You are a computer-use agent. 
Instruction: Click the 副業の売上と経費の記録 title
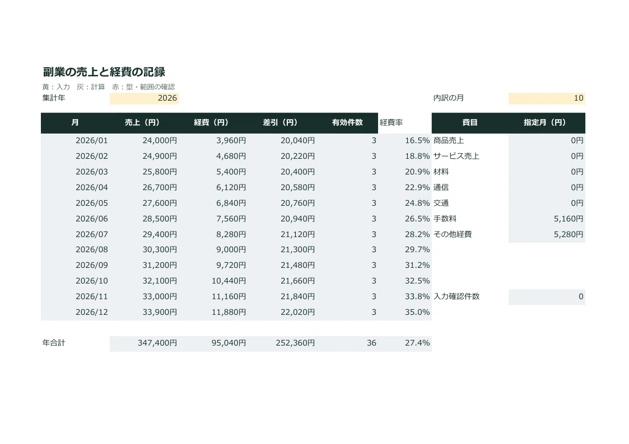coord(104,72)
